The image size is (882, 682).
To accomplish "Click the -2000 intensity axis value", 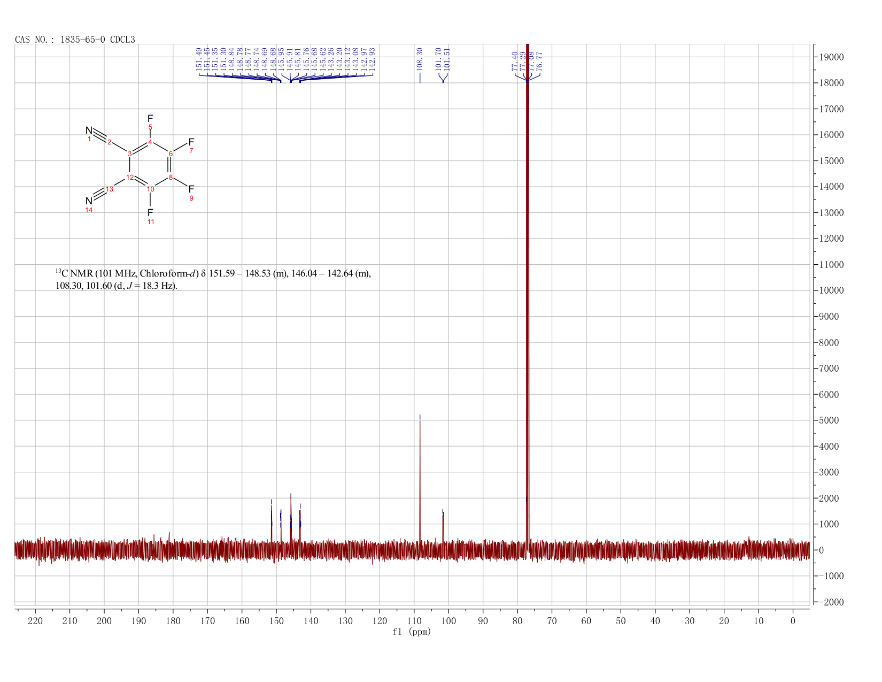I will click(830, 602).
